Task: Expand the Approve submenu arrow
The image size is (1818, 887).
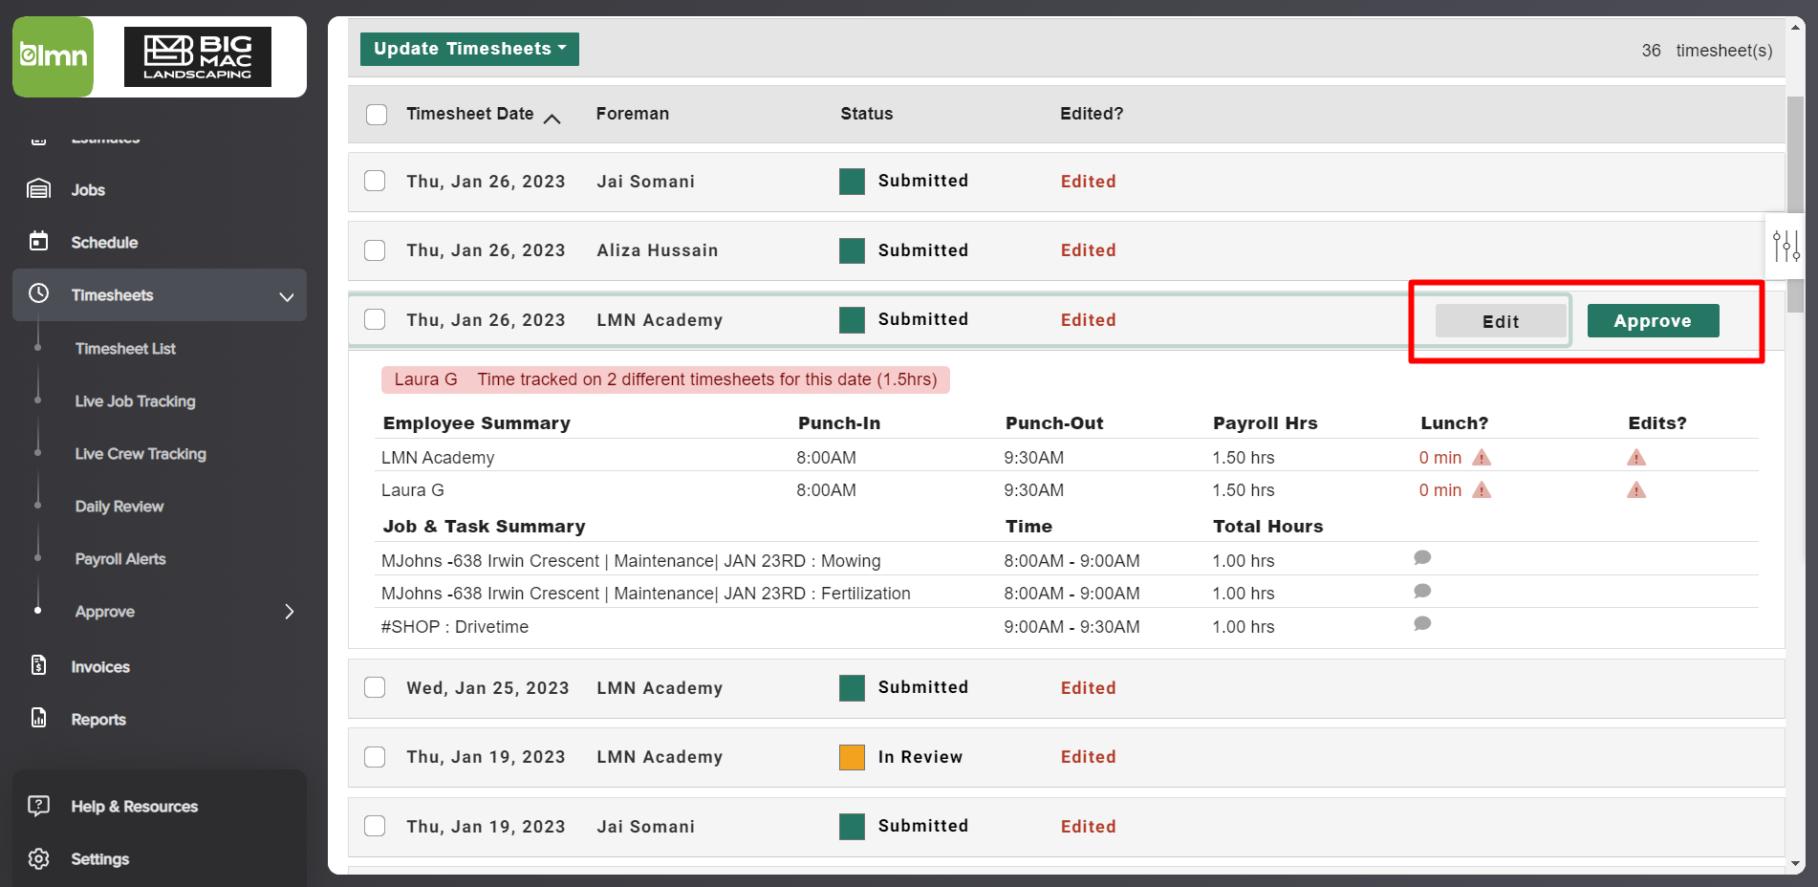Action: (289, 612)
